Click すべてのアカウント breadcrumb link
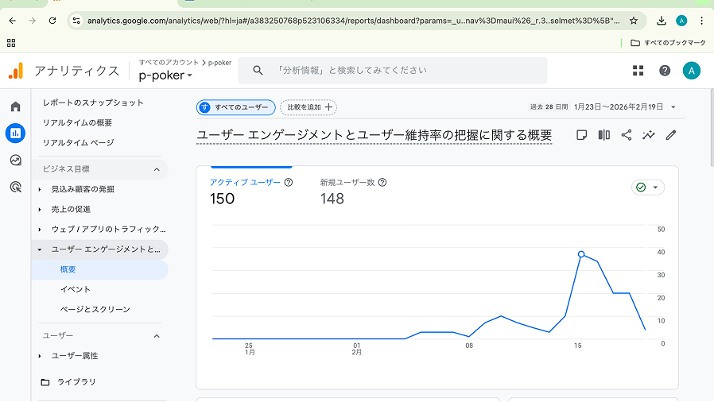714x402 pixels. [x=169, y=62]
